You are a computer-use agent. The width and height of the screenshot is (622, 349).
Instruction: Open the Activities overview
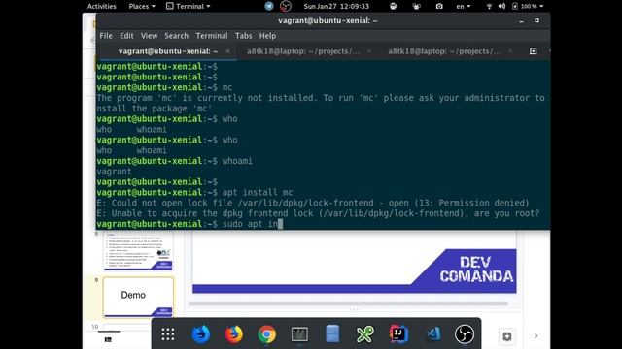point(101,6)
